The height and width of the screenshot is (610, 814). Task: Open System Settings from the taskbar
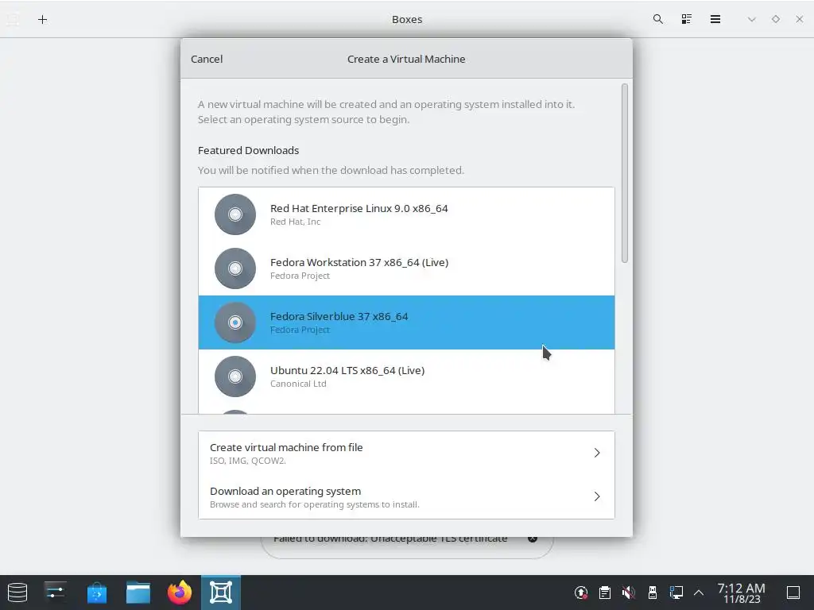point(55,593)
